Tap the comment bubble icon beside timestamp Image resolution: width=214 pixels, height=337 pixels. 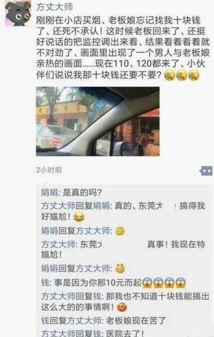coord(206,171)
